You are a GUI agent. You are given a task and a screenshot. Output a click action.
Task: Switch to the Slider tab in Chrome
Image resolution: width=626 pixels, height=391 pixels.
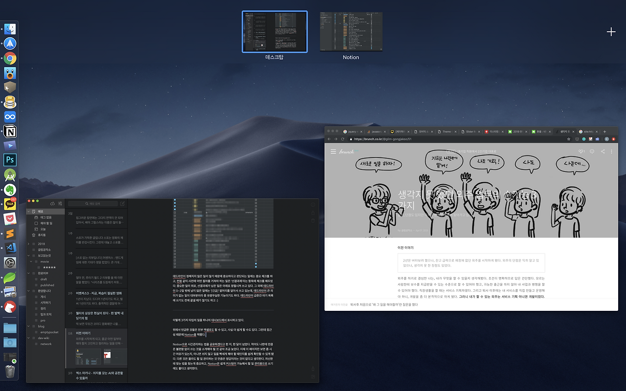tap(470, 131)
